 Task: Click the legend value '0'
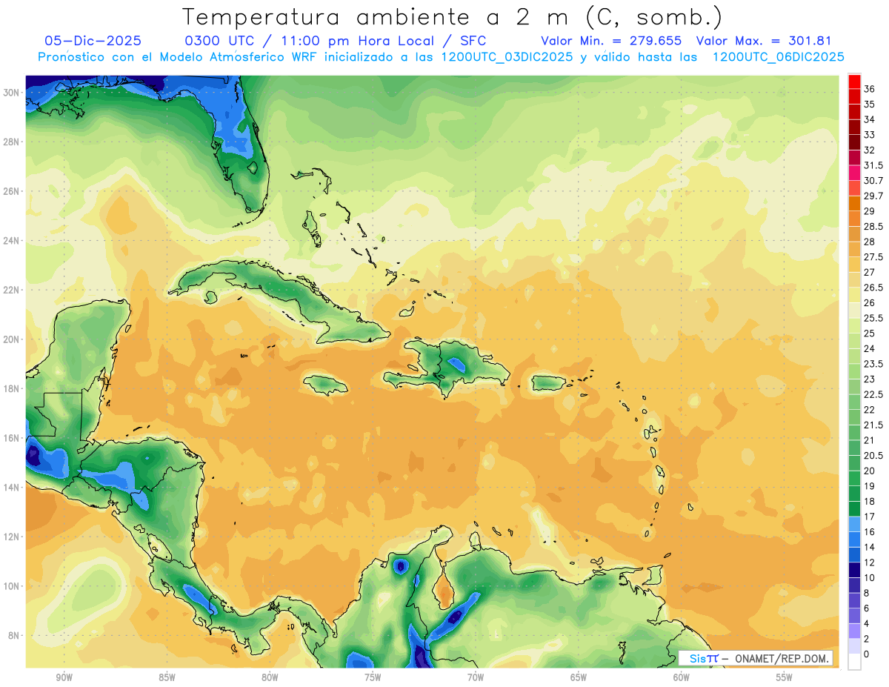[x=867, y=654]
